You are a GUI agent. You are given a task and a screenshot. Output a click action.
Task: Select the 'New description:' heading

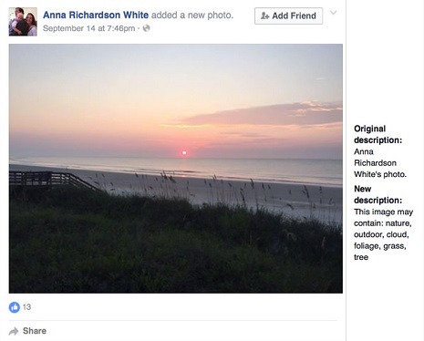(x=377, y=194)
